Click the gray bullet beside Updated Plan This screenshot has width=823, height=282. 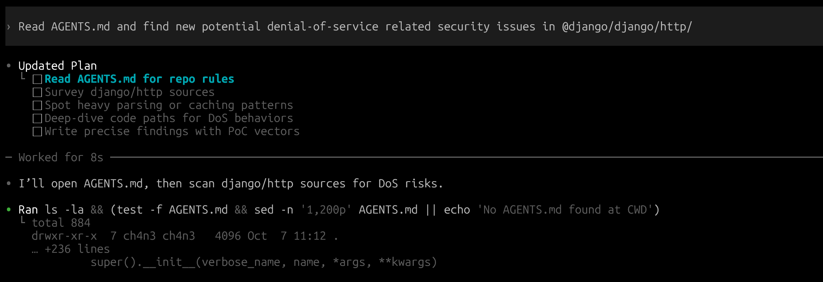9,66
